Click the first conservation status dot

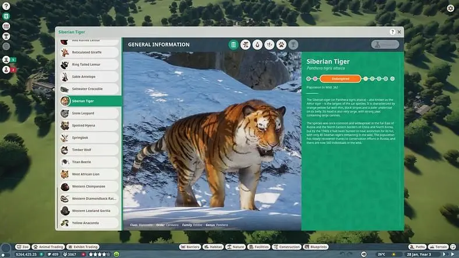[x=309, y=79]
